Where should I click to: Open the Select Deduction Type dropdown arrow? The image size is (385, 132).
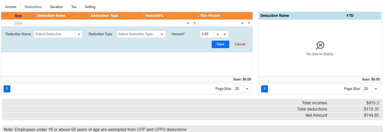162,34
